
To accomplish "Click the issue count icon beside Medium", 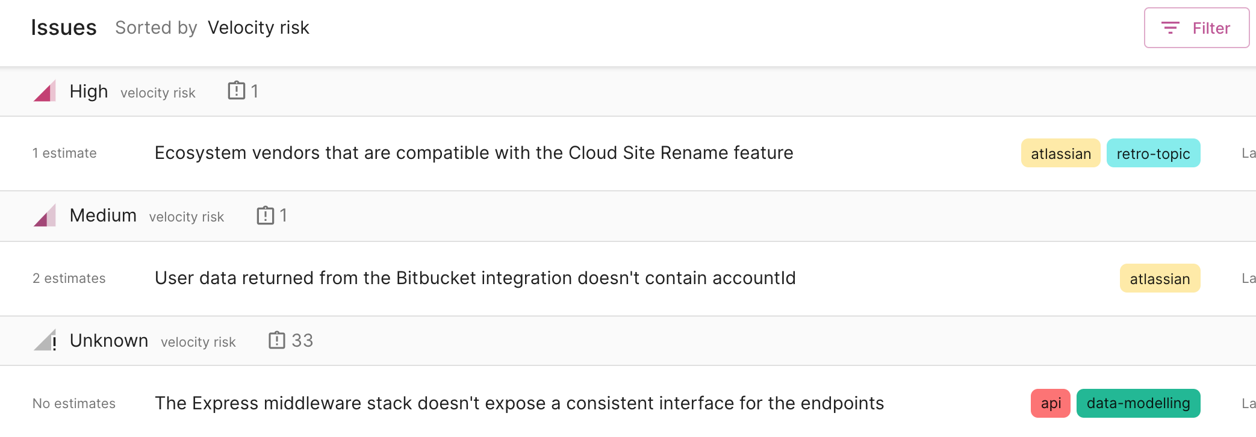I will click(266, 215).
